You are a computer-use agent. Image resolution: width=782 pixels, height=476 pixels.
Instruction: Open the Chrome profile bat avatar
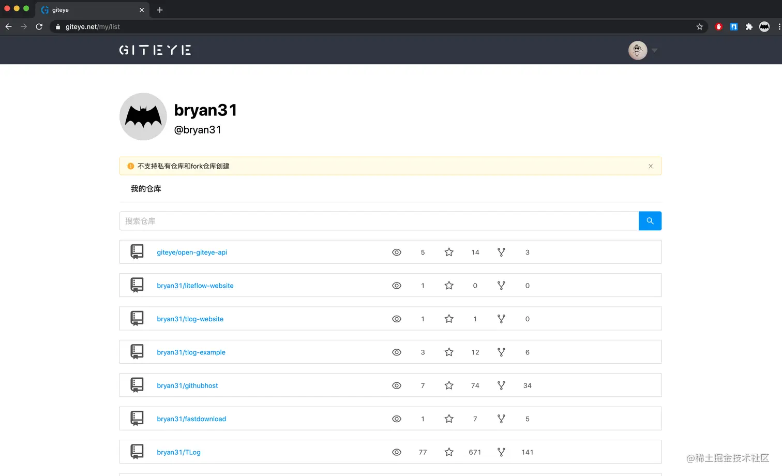pyautogui.click(x=764, y=27)
